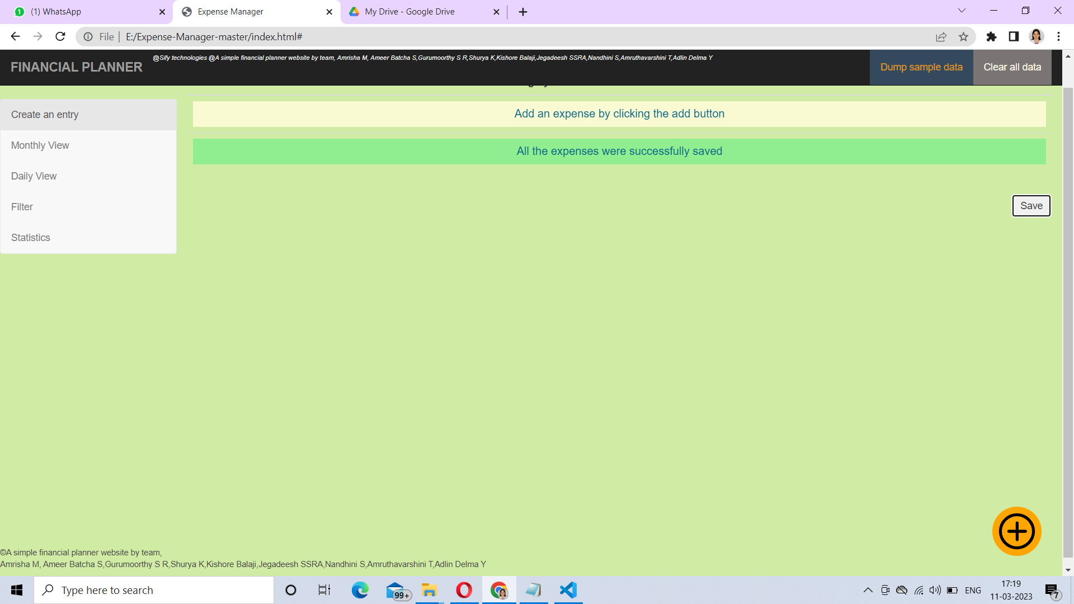Switch to the My Drive - Google Drive tab
1074x604 pixels.
(409, 12)
